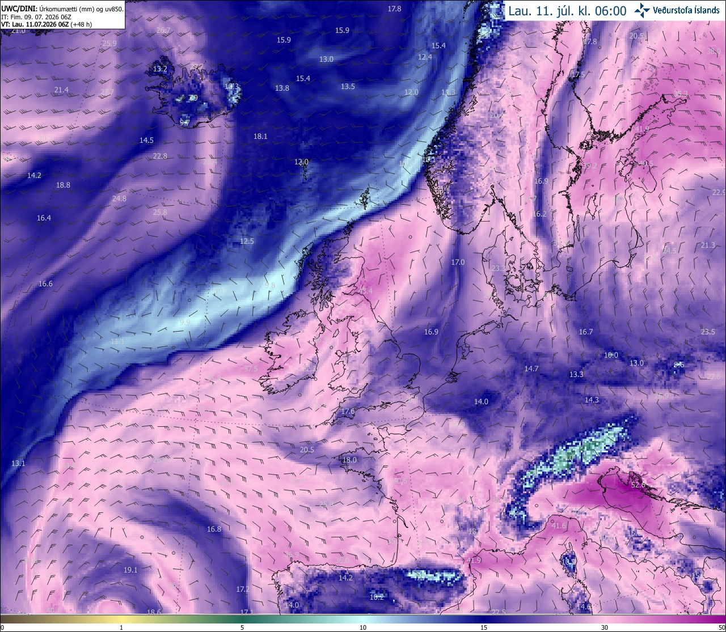Click the Veðurstofa Íslands name text
Image resolution: width=726 pixels, height=632 pixels.
coord(686,10)
